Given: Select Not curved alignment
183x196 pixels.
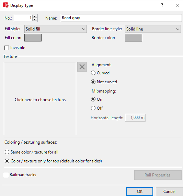Looking at the screenshot, I should click(x=93, y=82).
